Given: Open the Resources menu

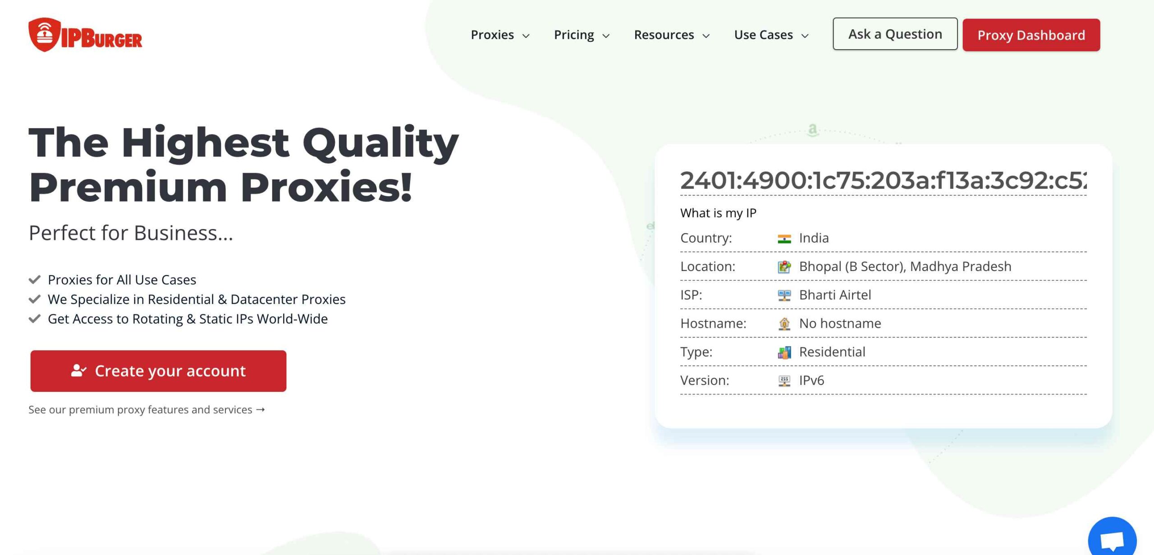Looking at the screenshot, I should [672, 35].
